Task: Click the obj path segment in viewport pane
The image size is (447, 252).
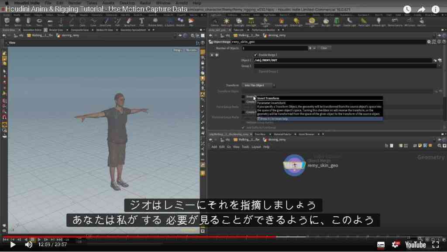Action: pos(19,36)
